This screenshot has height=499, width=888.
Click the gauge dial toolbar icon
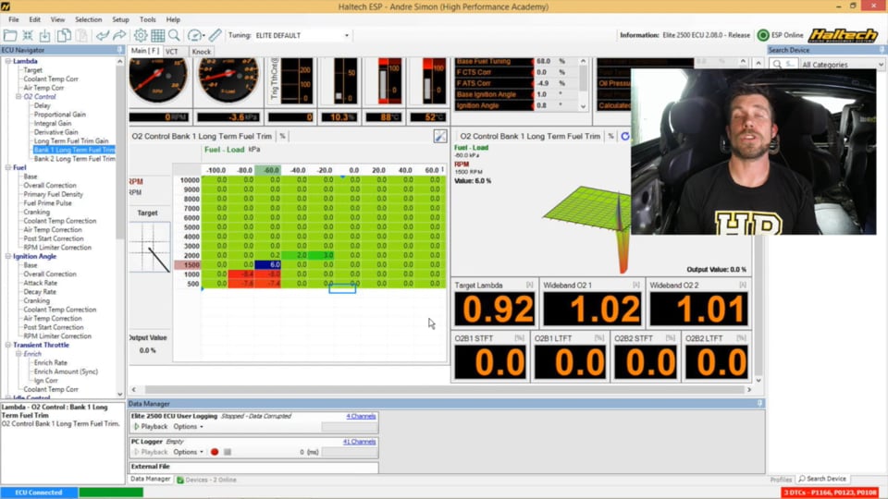pyautogui.click(x=195, y=35)
